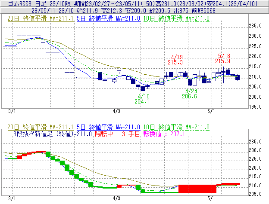Click the 始211.9 opening price text
The image size is (269, 204).
[88, 11]
